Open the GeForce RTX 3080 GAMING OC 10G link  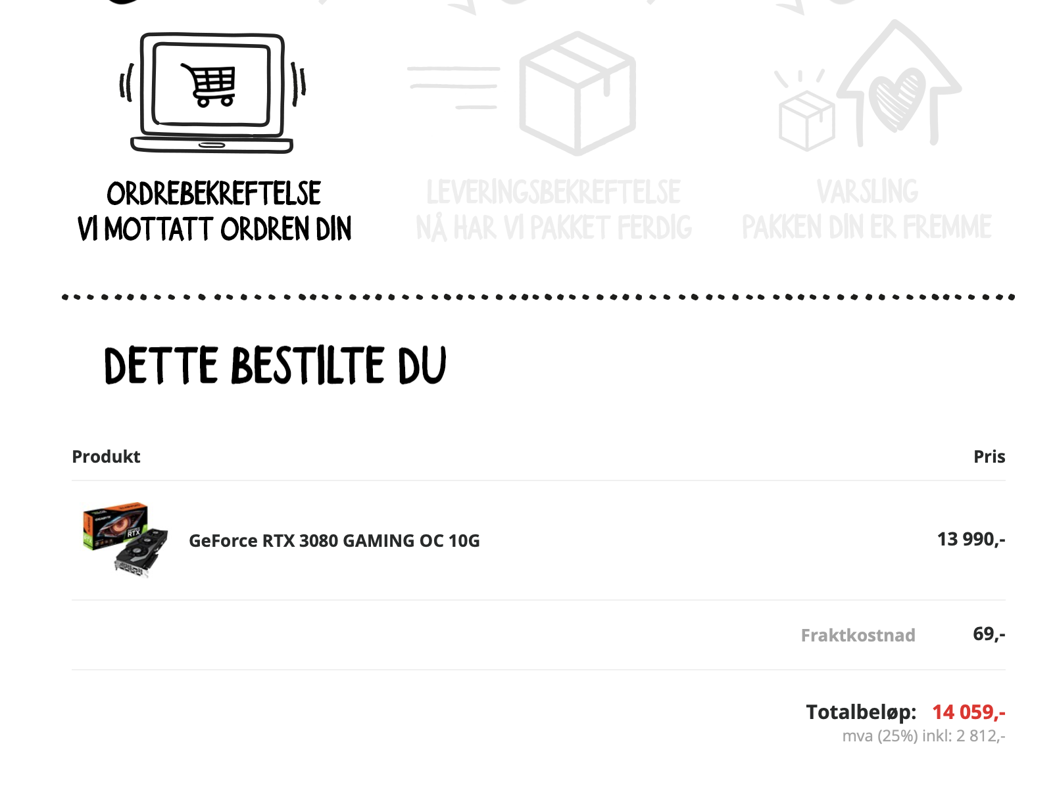tap(334, 541)
